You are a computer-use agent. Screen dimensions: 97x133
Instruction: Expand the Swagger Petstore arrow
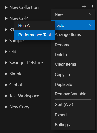click(6, 63)
